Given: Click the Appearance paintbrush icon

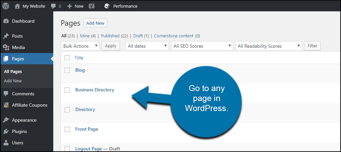Looking at the screenshot, I should (6, 120).
